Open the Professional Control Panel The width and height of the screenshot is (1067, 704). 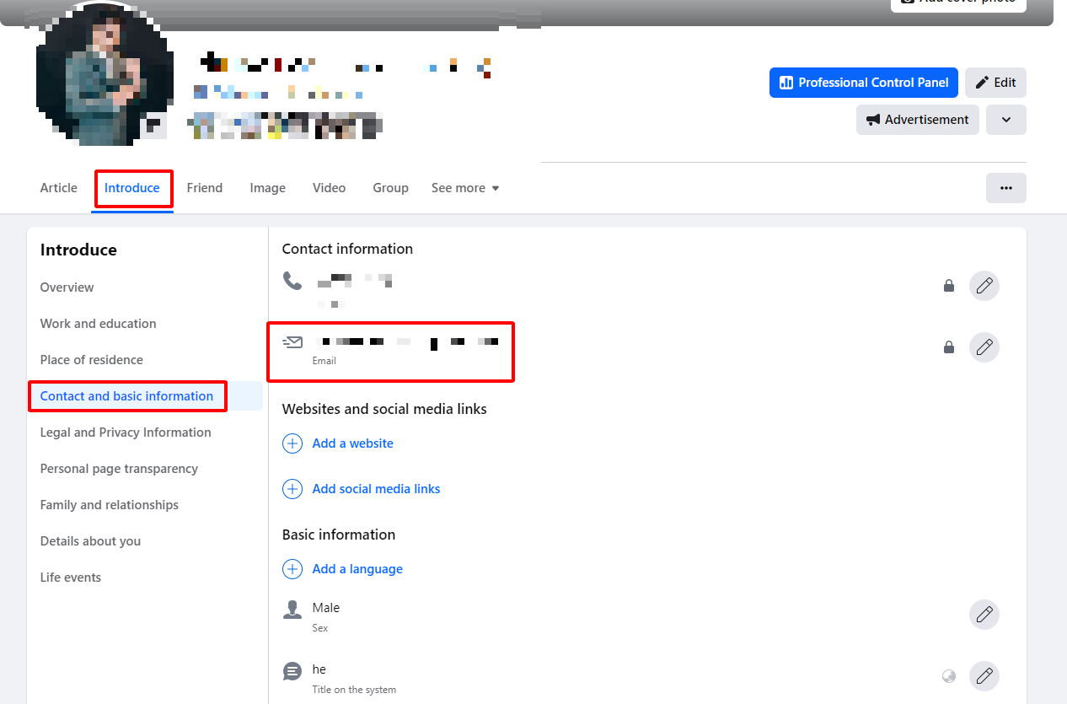click(x=864, y=83)
